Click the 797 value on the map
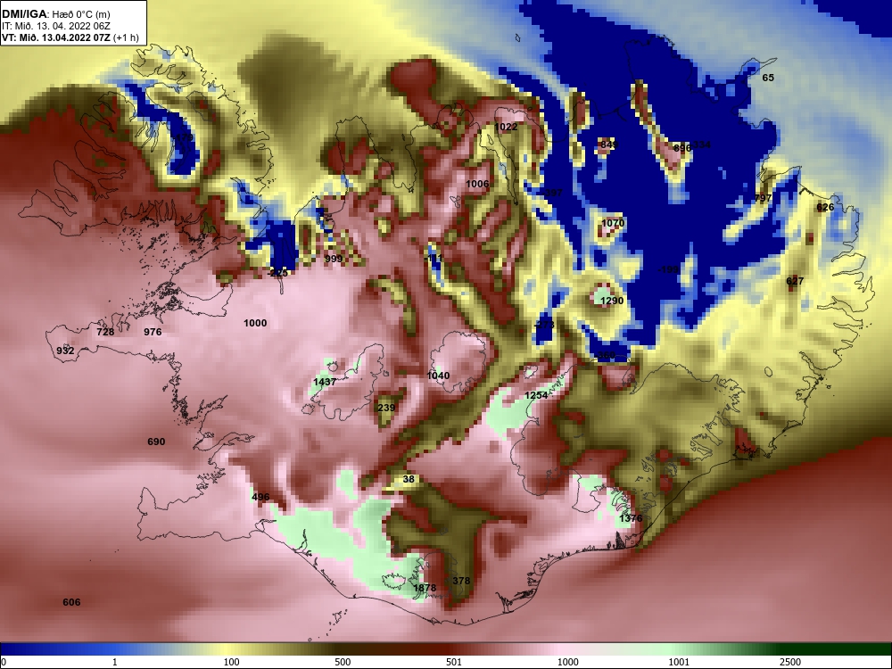892x669 pixels. 763,198
